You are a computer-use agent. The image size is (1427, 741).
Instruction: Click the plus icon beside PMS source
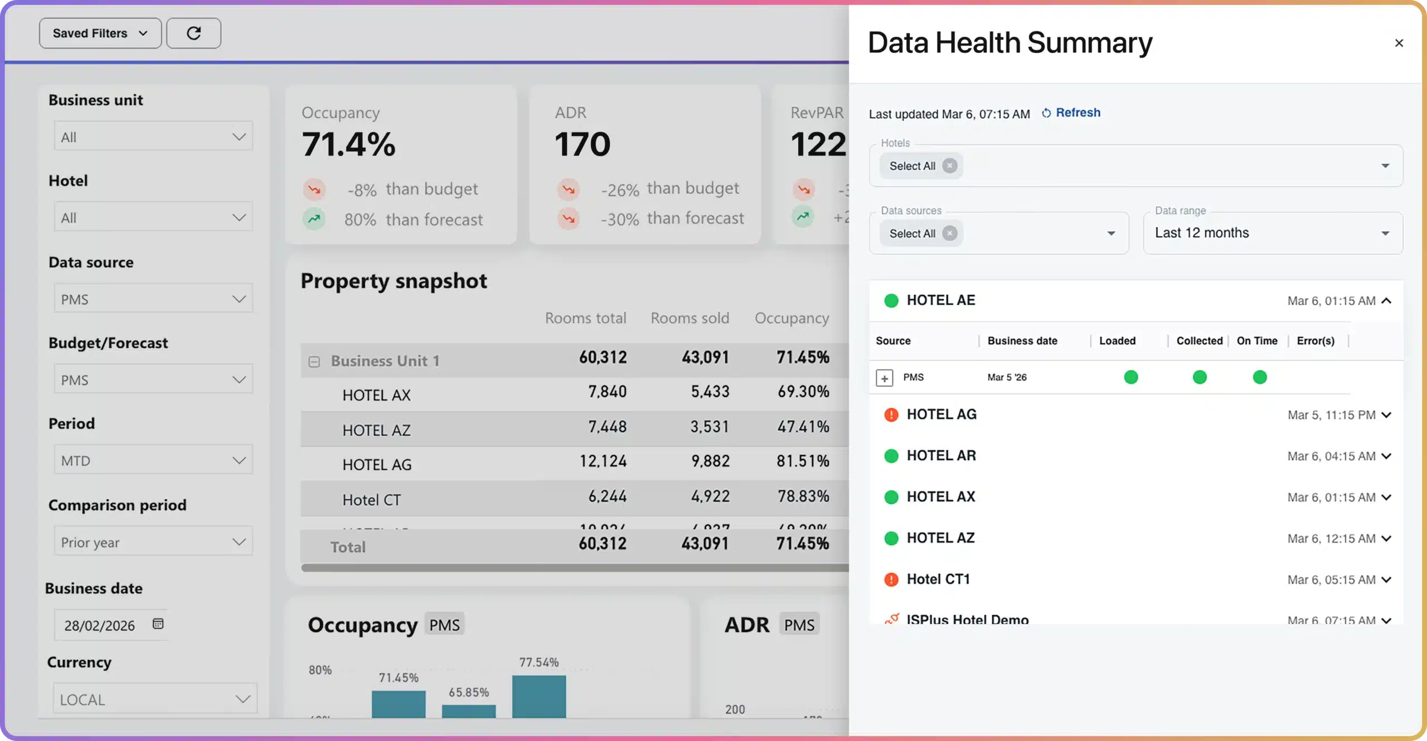[x=884, y=378]
